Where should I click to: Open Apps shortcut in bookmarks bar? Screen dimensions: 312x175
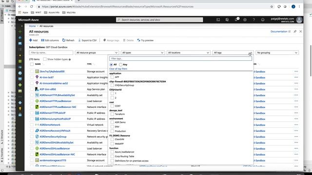pyautogui.click(x=23, y=13)
